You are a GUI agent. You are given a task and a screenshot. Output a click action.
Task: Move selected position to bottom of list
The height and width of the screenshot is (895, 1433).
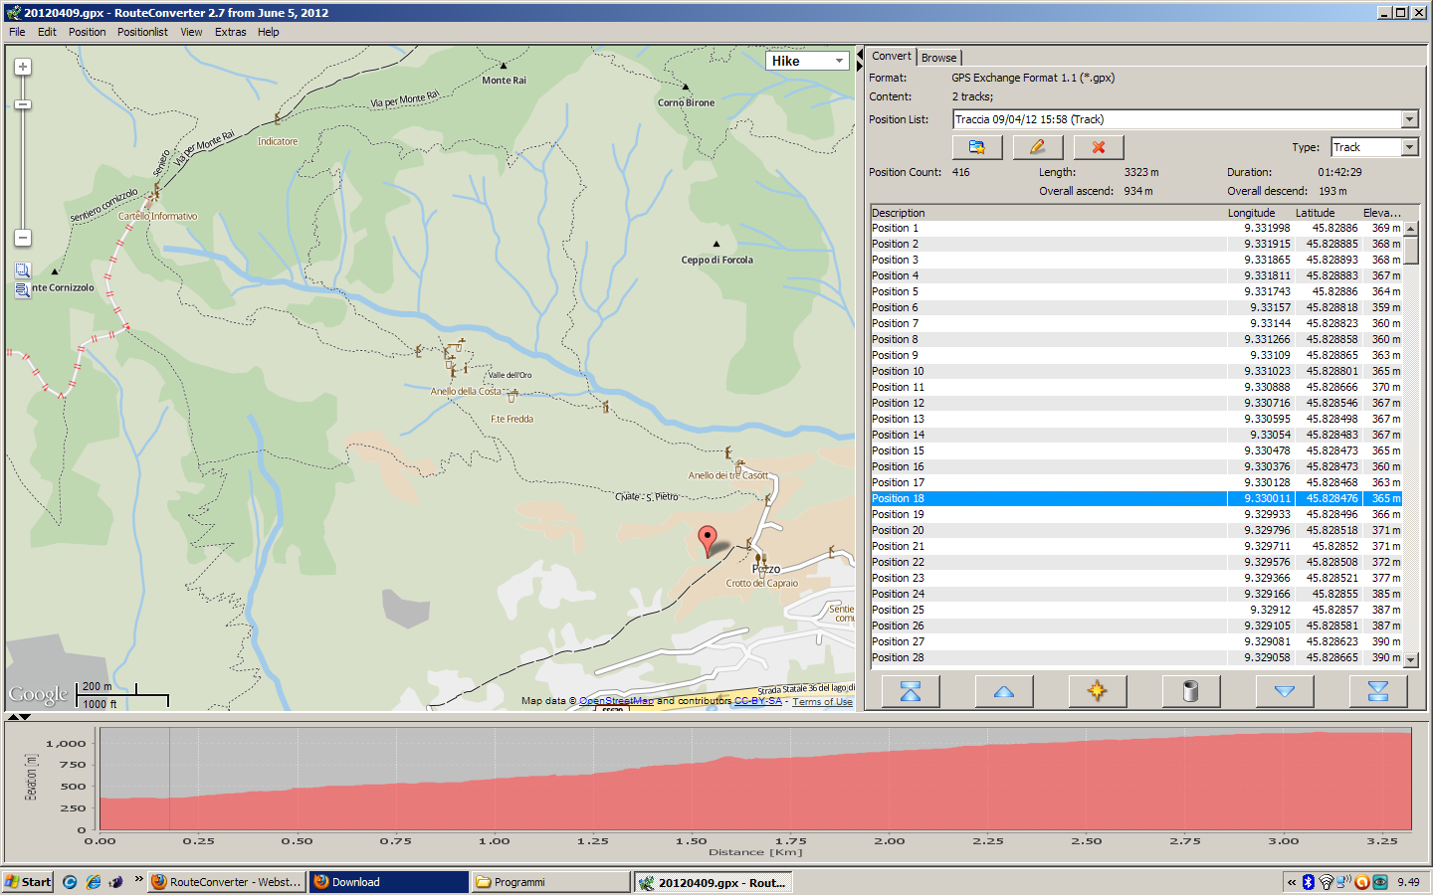point(1377,691)
